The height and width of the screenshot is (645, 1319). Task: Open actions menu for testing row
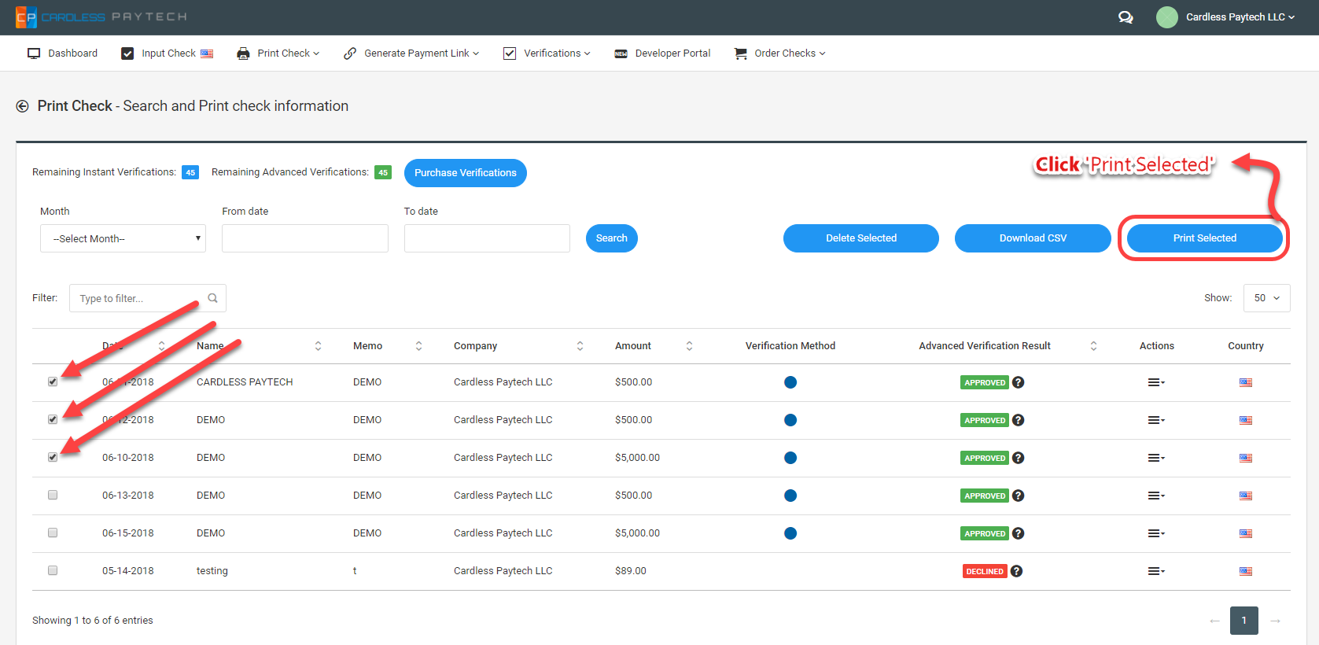(1156, 571)
